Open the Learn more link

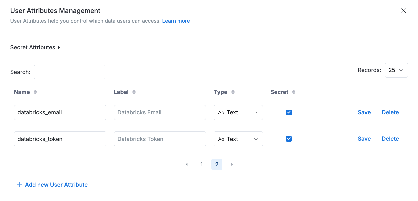[x=176, y=21]
